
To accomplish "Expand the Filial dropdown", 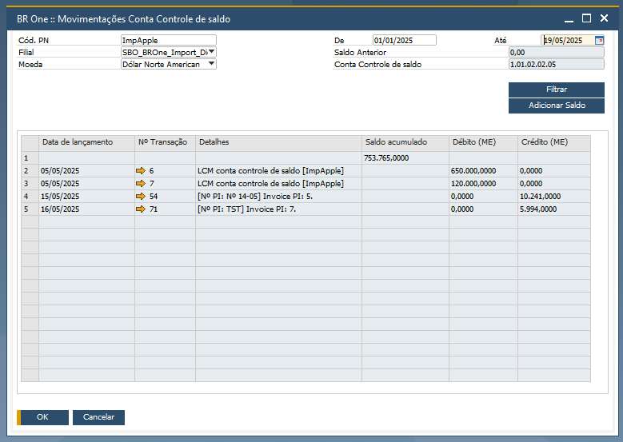I will point(212,52).
